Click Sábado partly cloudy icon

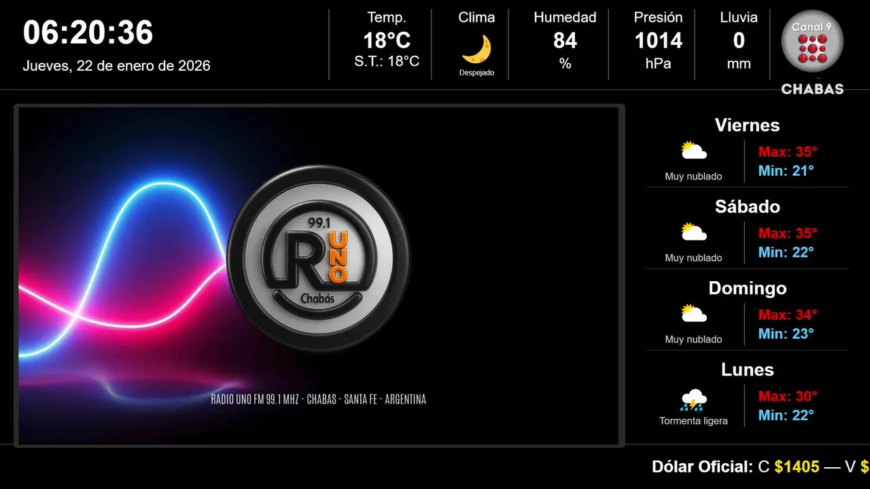[x=694, y=232]
